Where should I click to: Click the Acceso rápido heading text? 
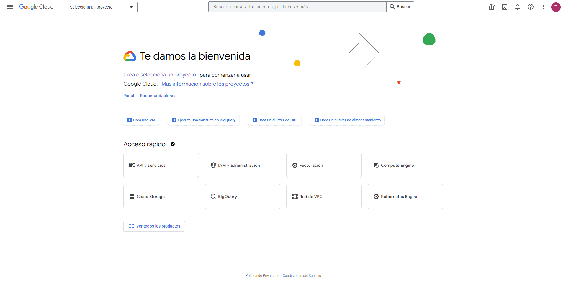coord(144,144)
